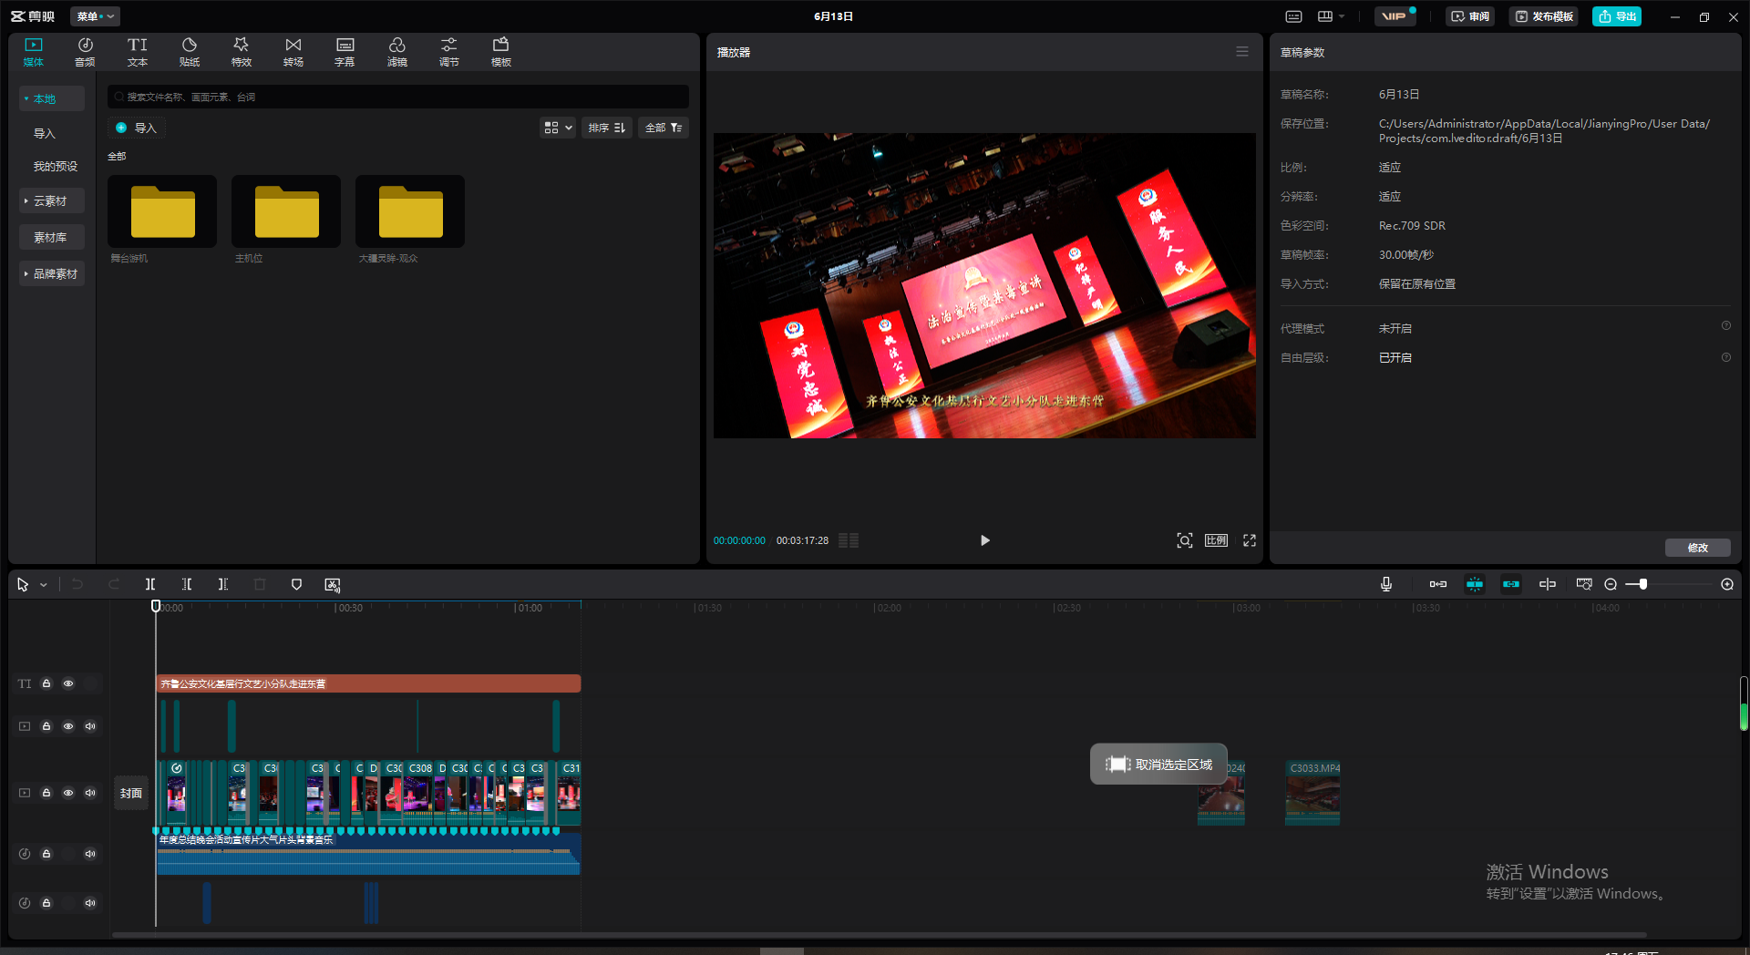Open the 排序 sort dropdown
The image size is (1750, 955).
[x=606, y=128]
